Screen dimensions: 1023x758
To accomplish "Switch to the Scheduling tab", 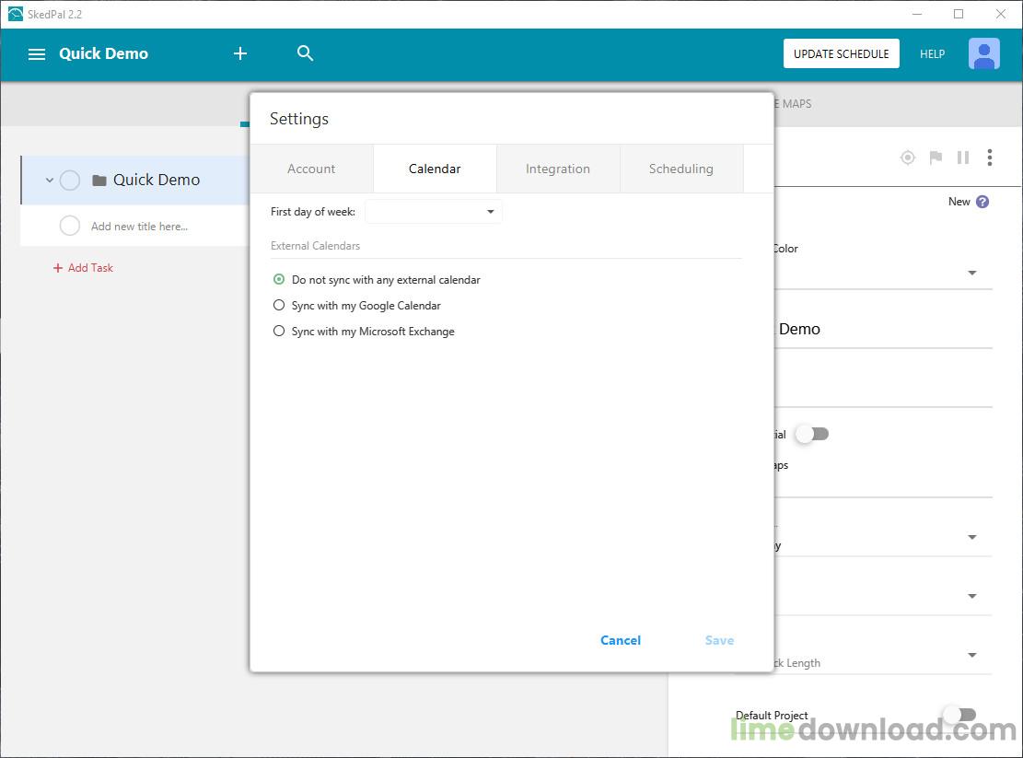I will pos(681,169).
